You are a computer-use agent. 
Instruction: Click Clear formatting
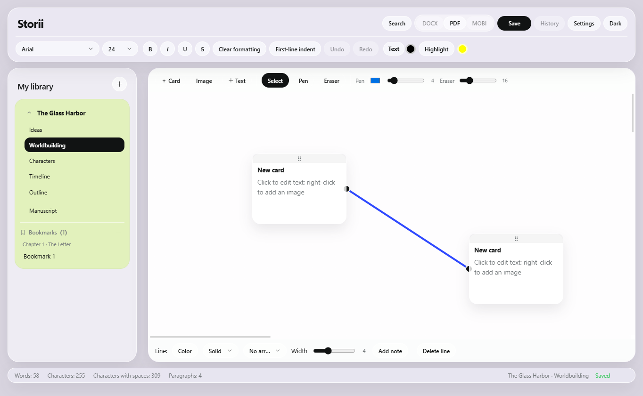pyautogui.click(x=239, y=49)
